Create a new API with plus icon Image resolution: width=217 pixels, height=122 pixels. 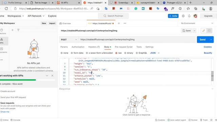[x=13, y=30]
